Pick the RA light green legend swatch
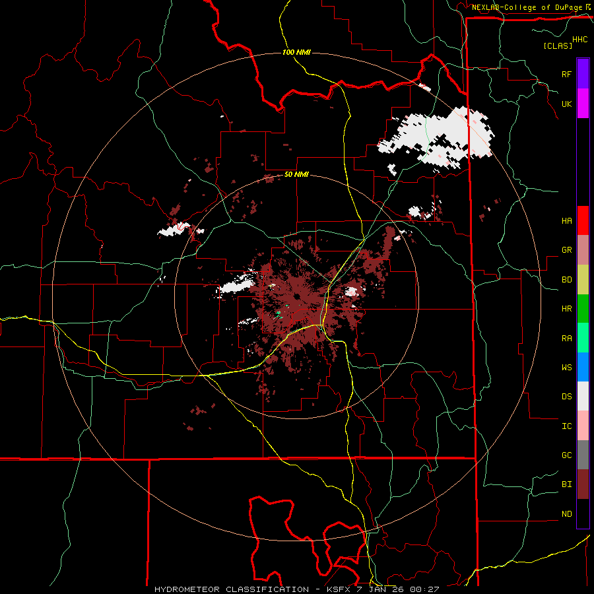This screenshot has width=594, height=594. (x=583, y=338)
